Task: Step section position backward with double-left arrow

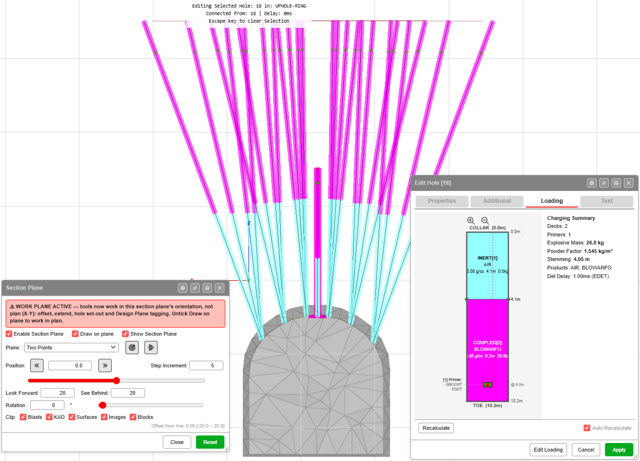Action: pos(37,365)
